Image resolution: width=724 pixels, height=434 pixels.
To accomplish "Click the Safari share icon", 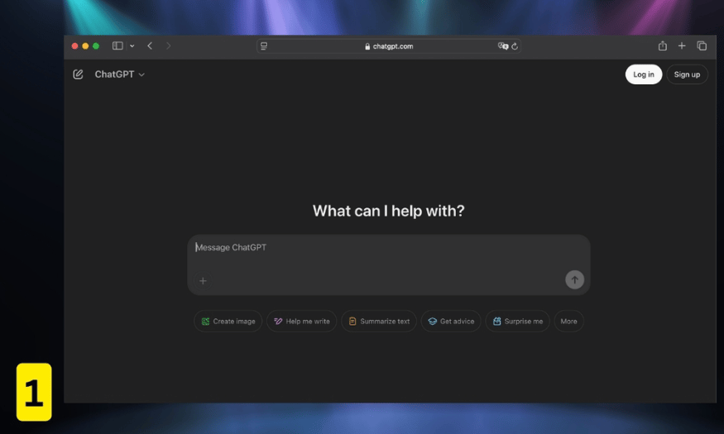I will click(663, 45).
